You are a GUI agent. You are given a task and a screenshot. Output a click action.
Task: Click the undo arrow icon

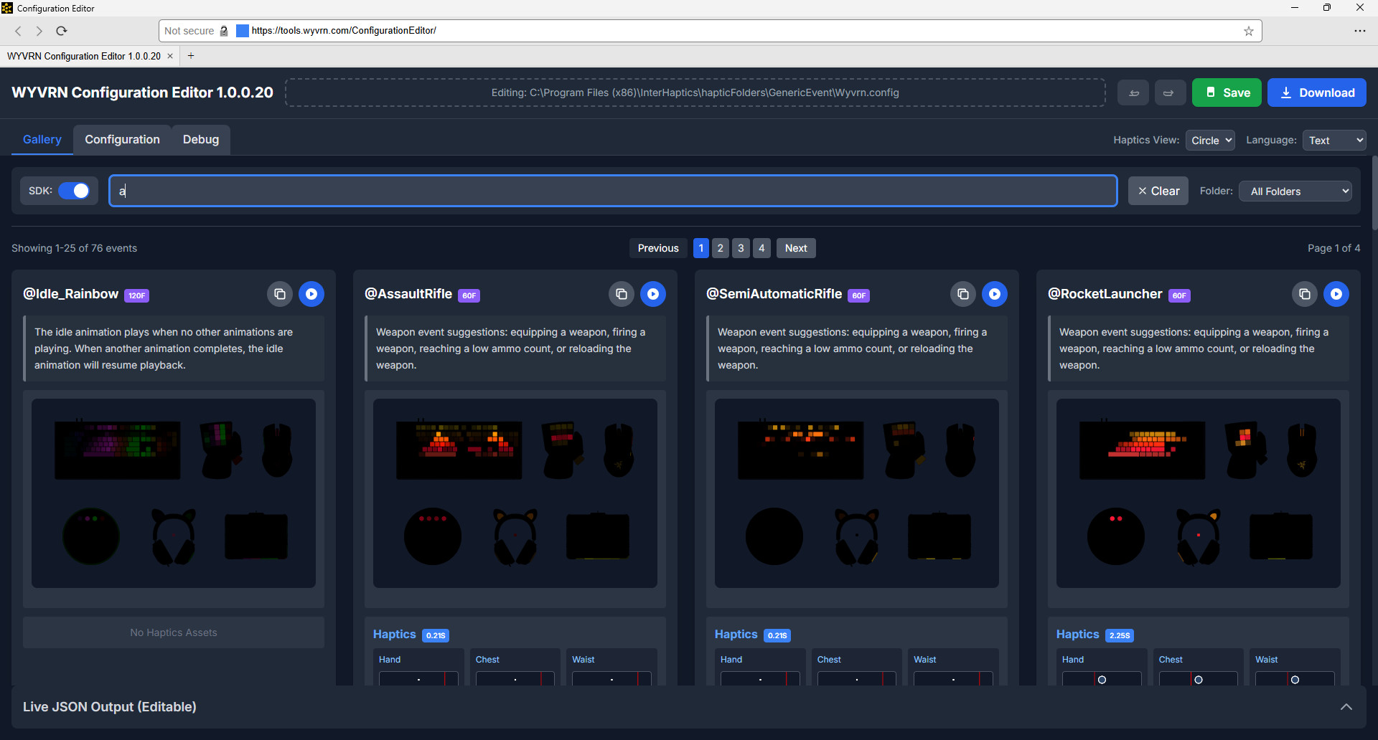pyautogui.click(x=1134, y=92)
